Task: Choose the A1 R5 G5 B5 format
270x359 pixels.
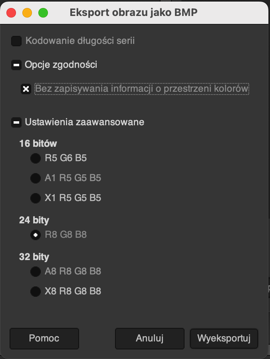Action: pyautogui.click(x=36, y=178)
